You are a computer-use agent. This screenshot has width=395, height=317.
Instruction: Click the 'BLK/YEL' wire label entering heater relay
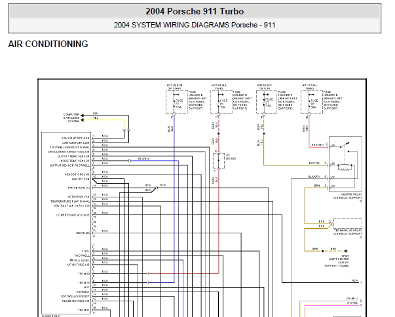(314, 163)
